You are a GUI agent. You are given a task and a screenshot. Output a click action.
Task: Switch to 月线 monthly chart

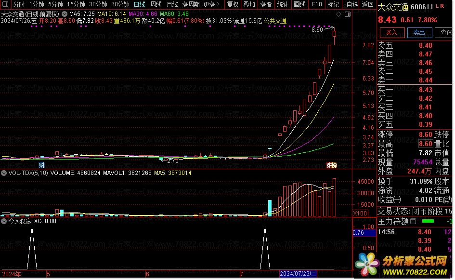click(x=172, y=4)
